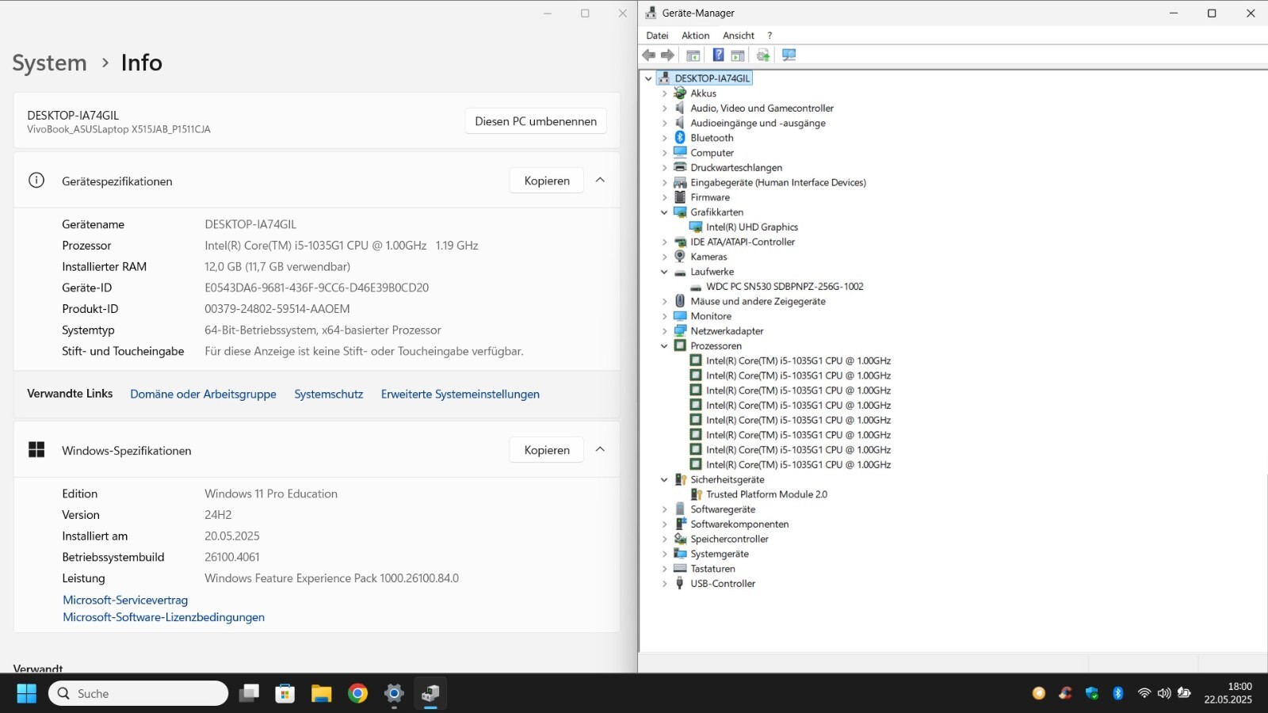1268x713 pixels.
Task: Click the taskbar Suche search box
Action: 139,694
